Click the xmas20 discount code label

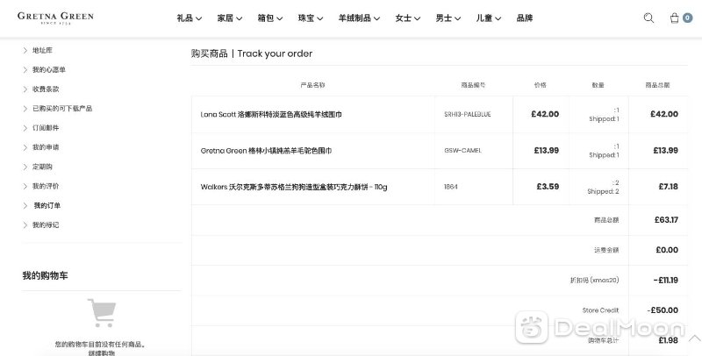tap(594, 280)
